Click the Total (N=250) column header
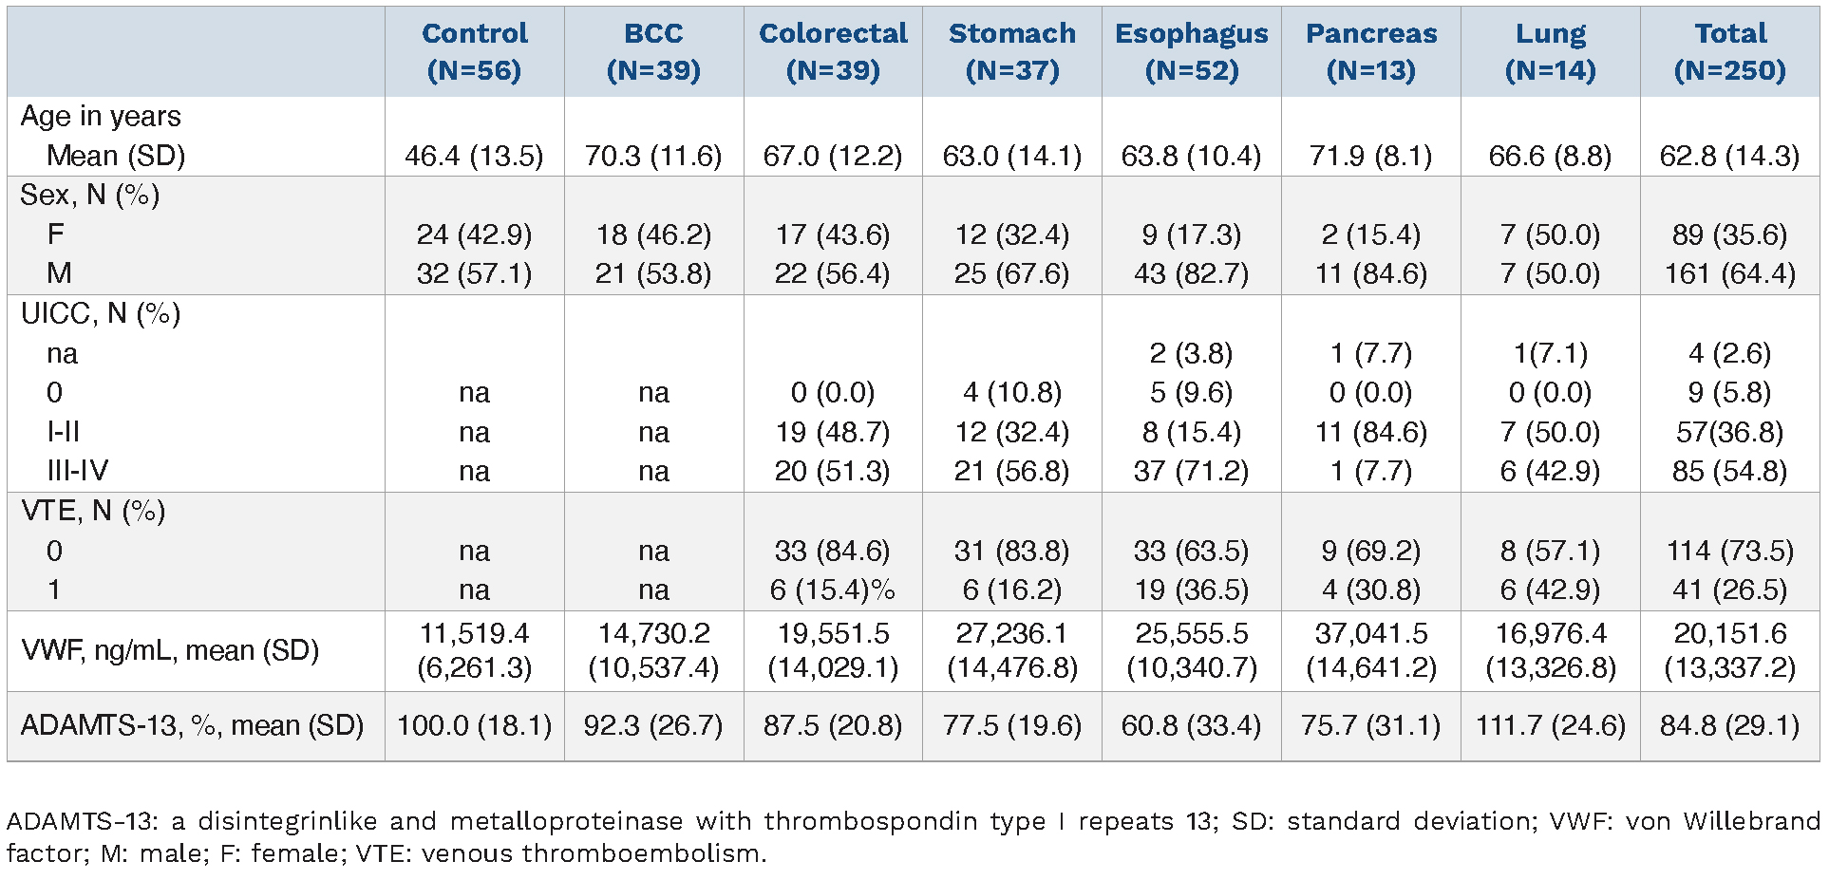The width and height of the screenshot is (1829, 880). click(1730, 51)
